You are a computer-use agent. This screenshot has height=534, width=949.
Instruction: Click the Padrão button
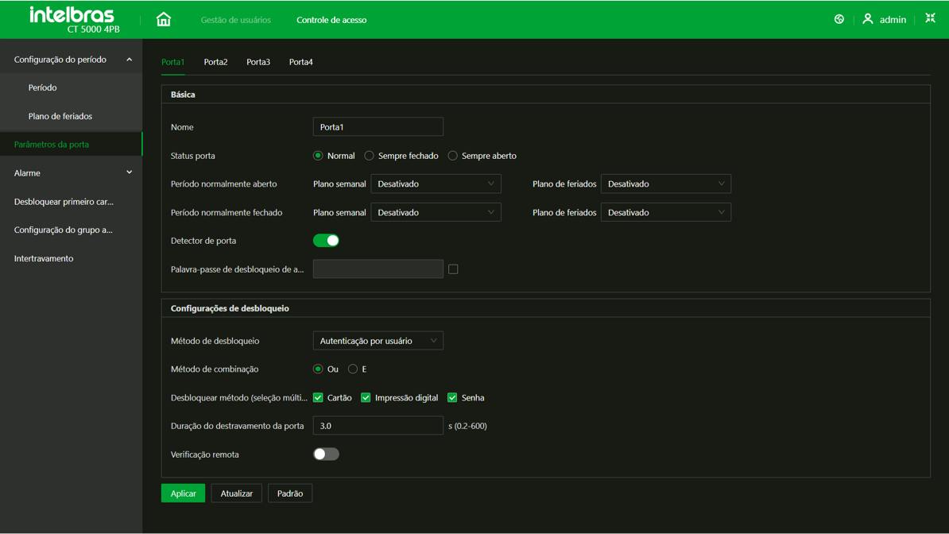pos(290,493)
